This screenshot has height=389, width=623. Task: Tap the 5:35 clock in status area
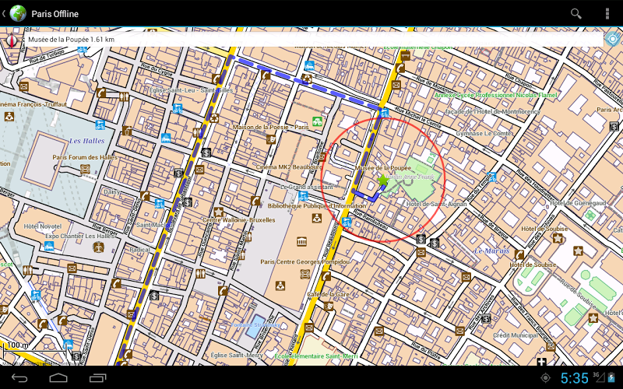(x=574, y=378)
